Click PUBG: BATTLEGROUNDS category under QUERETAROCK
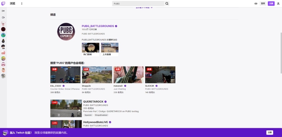 pyautogui.click(x=96, y=105)
